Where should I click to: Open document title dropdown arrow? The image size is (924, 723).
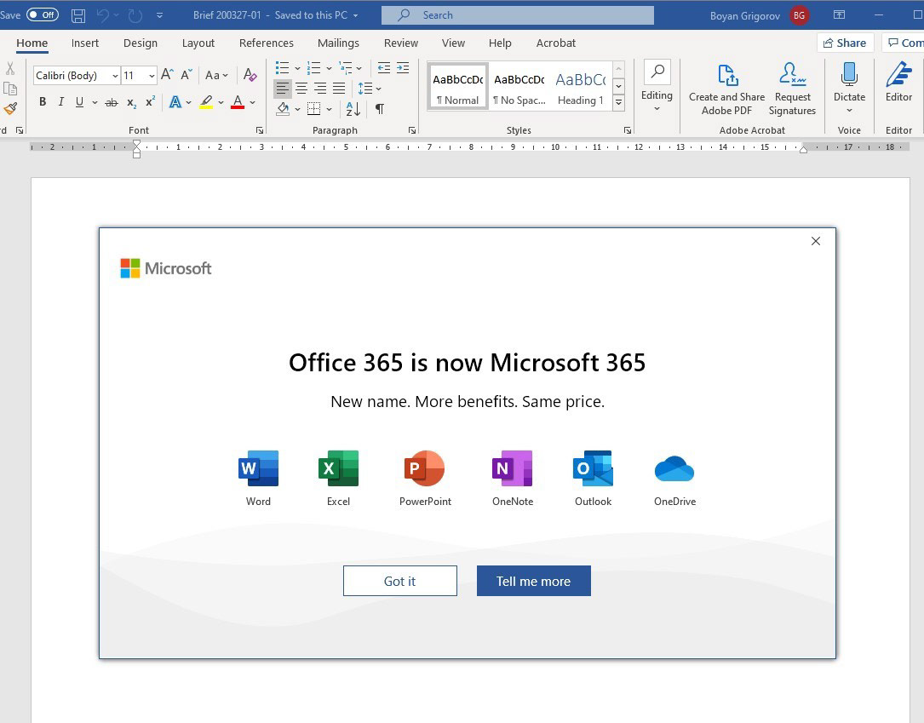pos(355,16)
